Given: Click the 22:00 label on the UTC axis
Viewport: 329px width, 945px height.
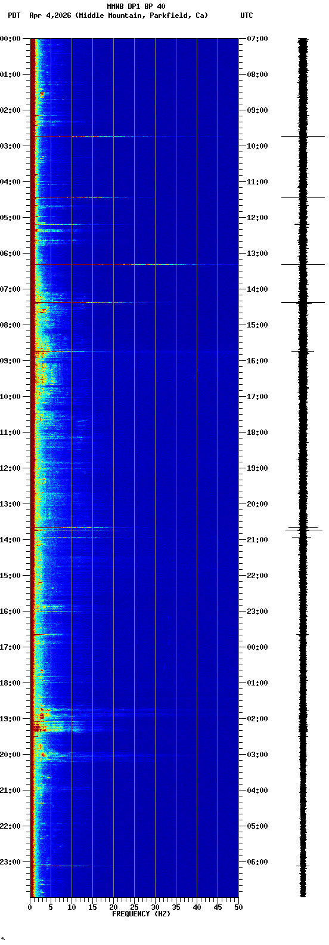Looking at the screenshot, I should coord(257,576).
